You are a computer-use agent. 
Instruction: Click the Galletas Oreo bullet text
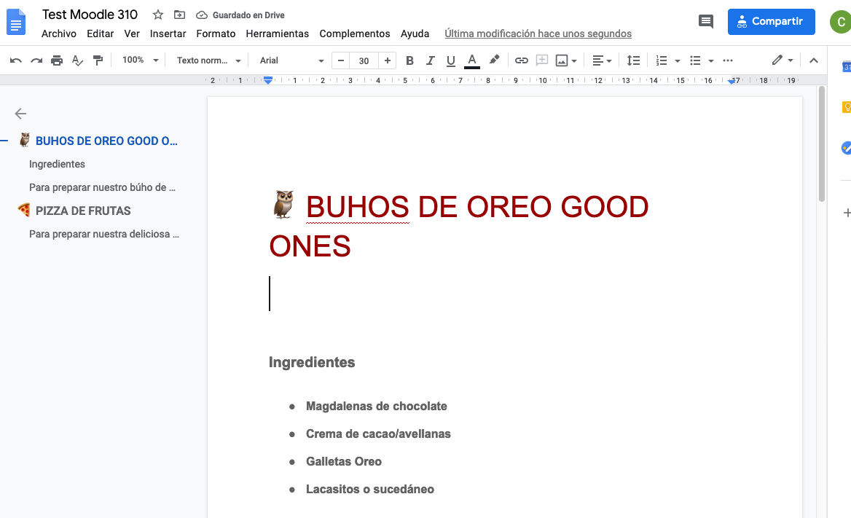(344, 461)
